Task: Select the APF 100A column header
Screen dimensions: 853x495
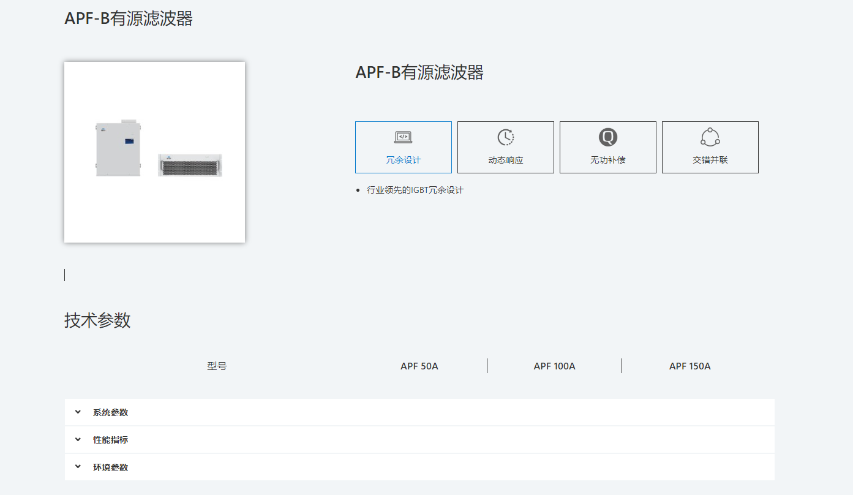Action: click(x=554, y=366)
